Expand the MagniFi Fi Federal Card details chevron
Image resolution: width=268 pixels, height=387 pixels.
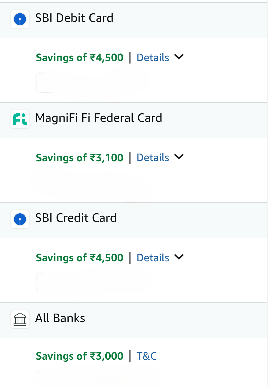(x=179, y=157)
